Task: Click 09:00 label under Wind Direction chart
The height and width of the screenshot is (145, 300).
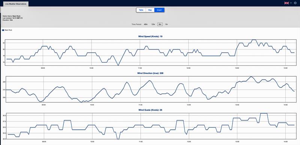Action: point(44,105)
